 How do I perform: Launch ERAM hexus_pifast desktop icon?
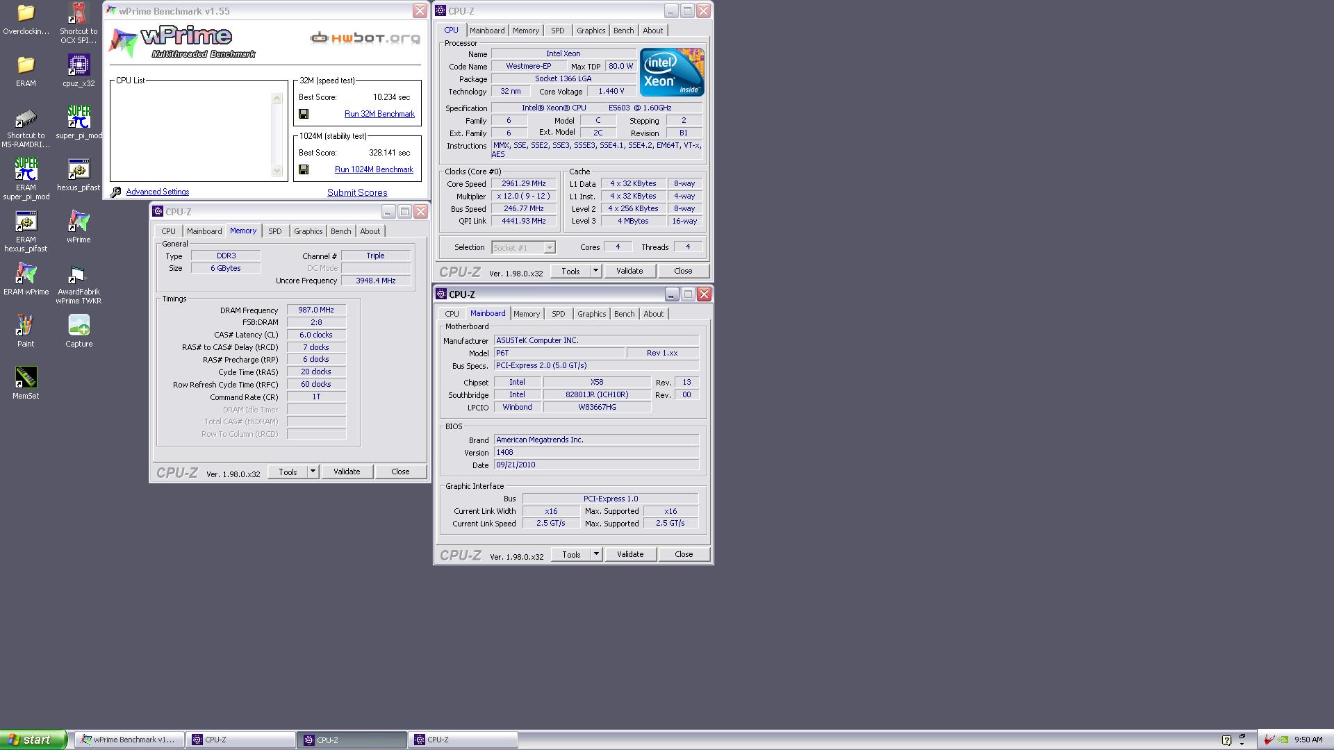pos(26,231)
